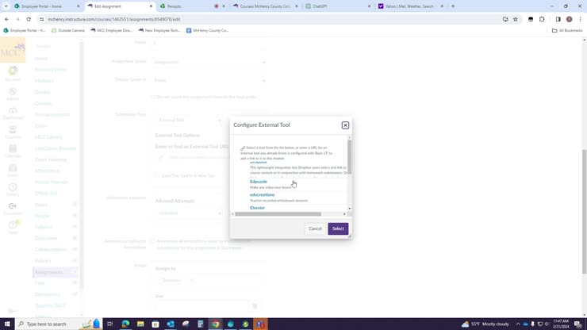
Task: Choose Edpuzzle from the tool list
Action: (x=259, y=182)
